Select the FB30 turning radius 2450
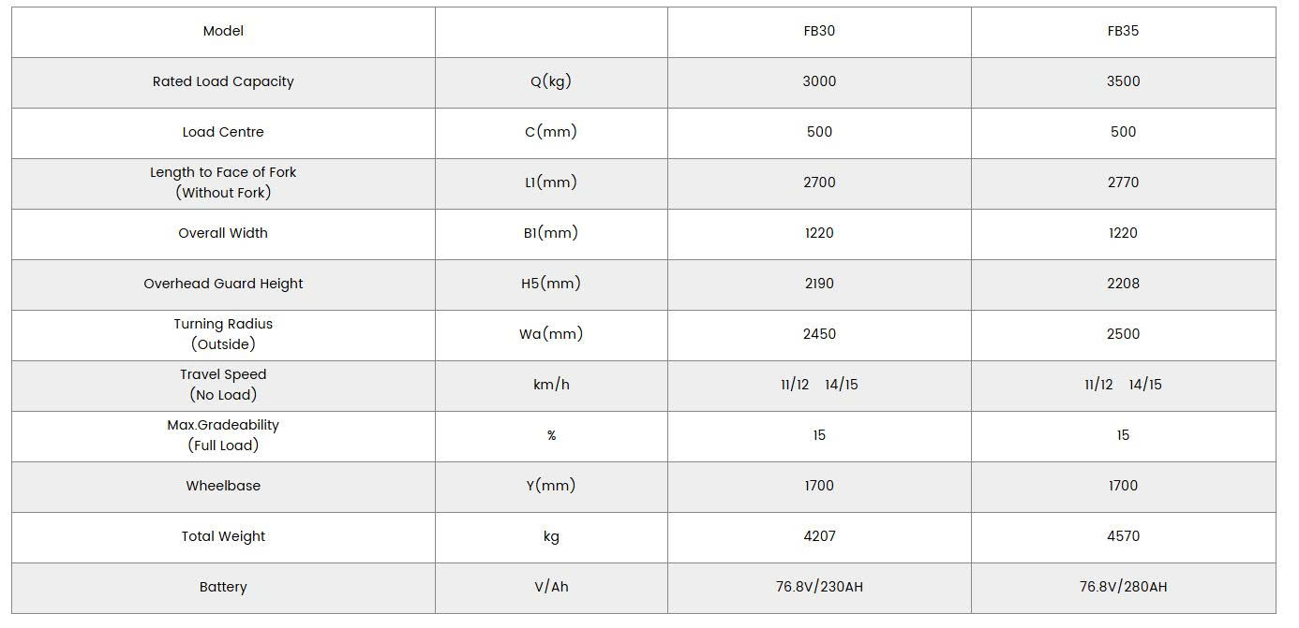1299x628 pixels. tap(819, 334)
